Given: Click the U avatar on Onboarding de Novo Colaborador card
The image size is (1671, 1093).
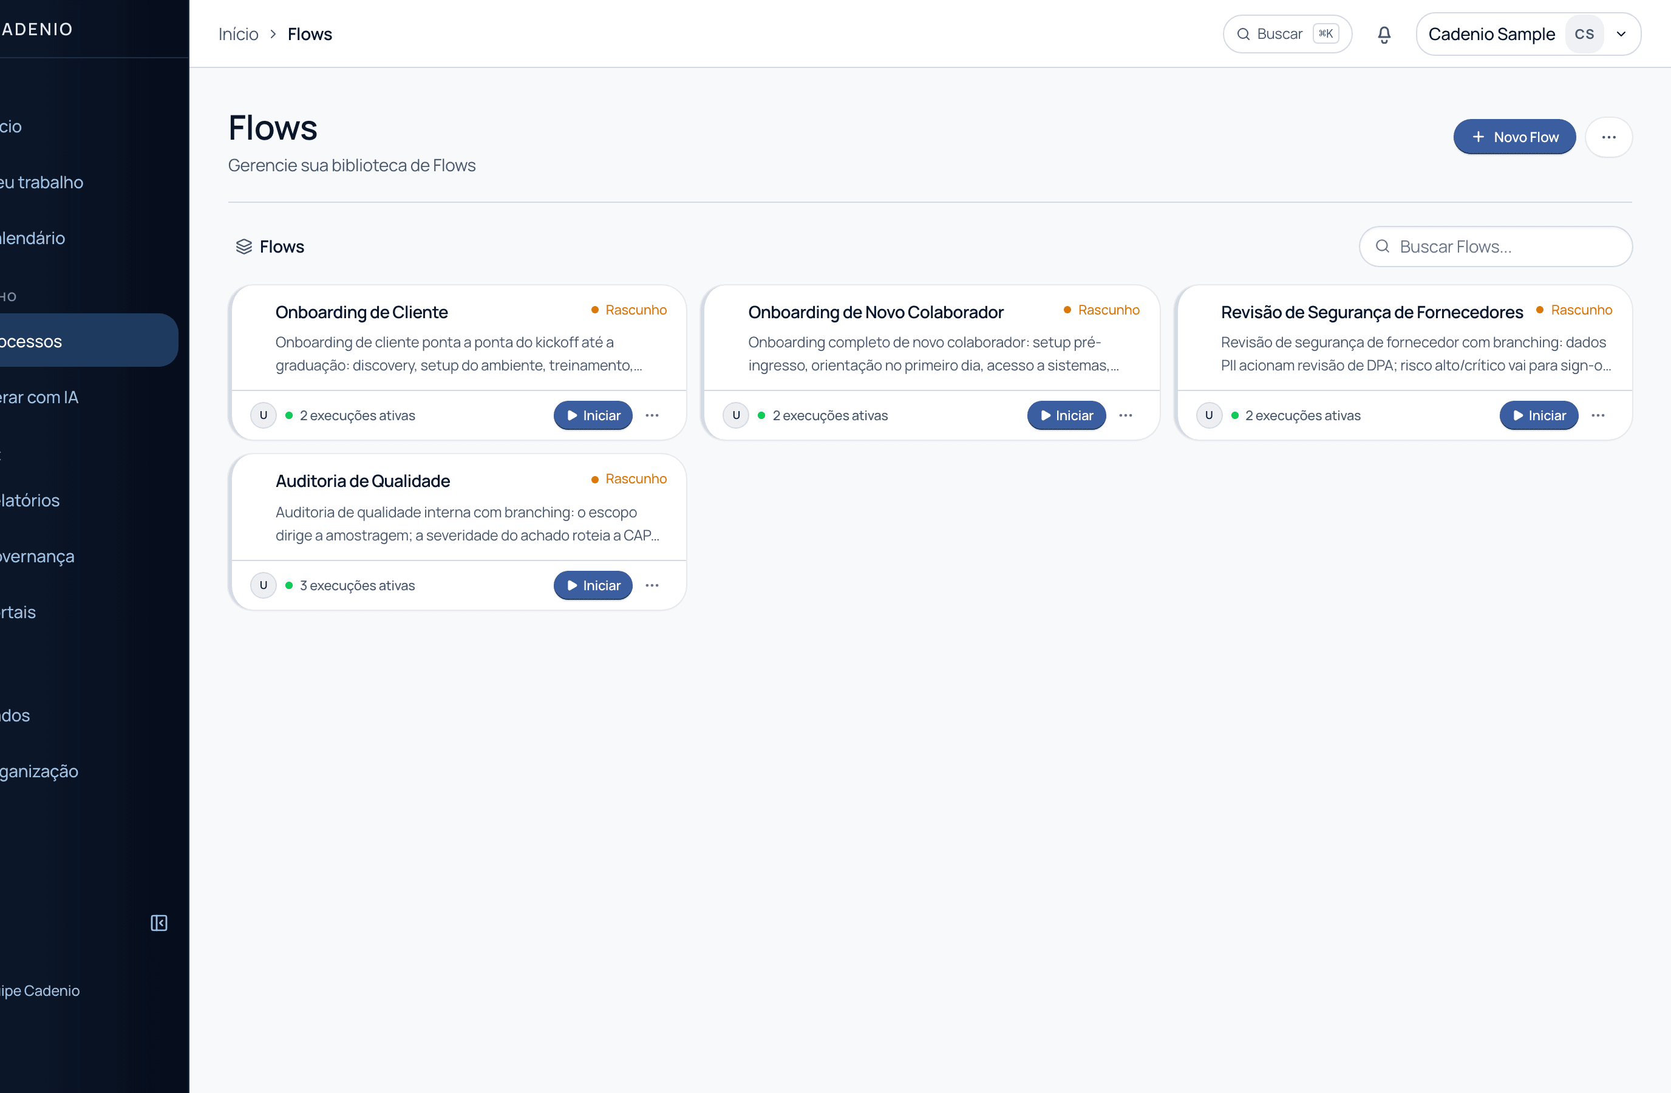Looking at the screenshot, I should (736, 415).
